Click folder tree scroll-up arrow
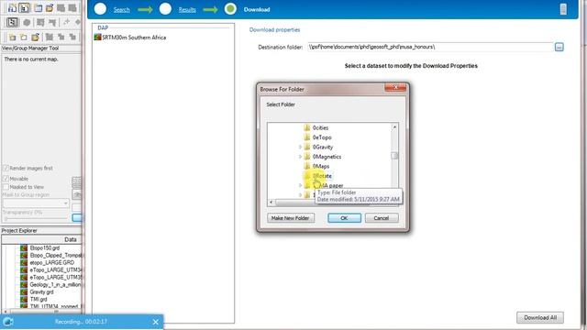The height and width of the screenshot is (330, 587). [394, 127]
